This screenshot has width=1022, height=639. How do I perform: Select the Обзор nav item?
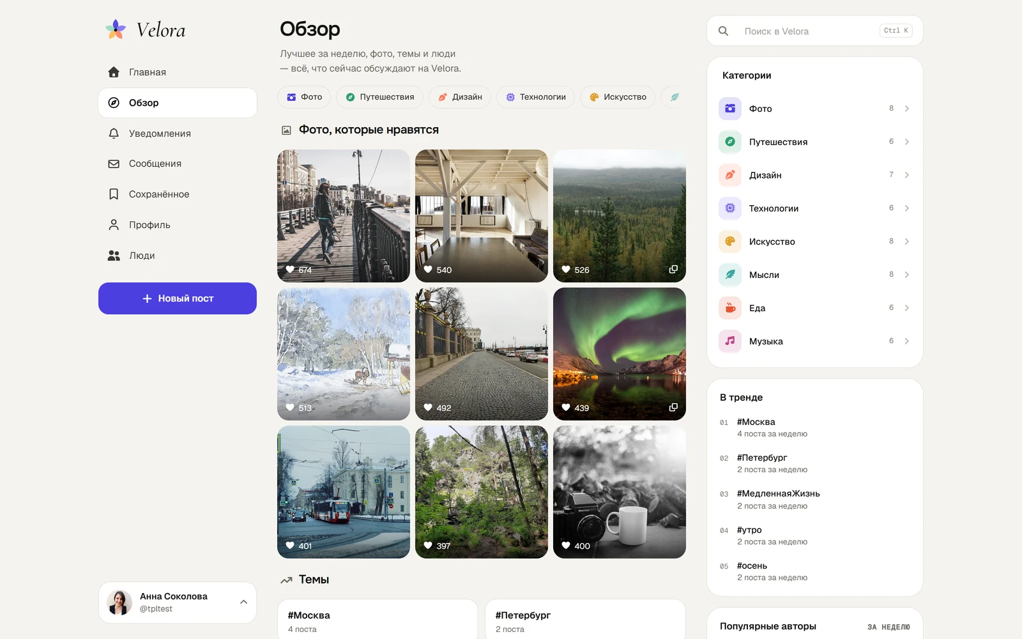[x=178, y=103]
